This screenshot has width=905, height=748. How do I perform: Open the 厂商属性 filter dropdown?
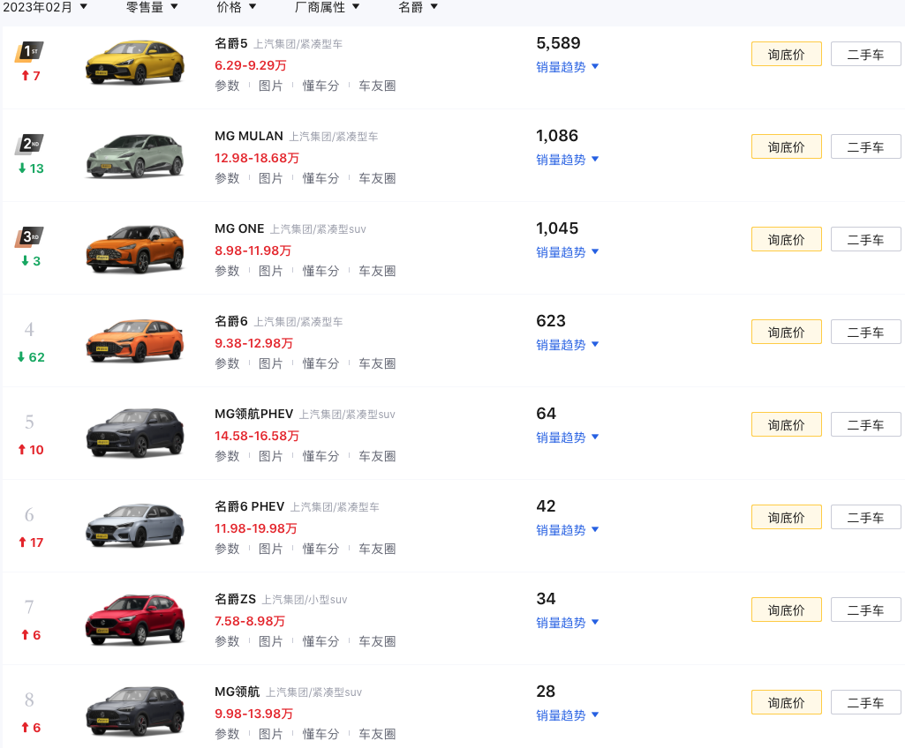coord(328,7)
